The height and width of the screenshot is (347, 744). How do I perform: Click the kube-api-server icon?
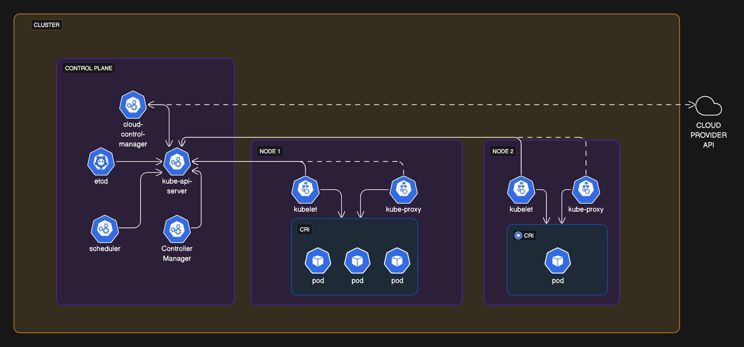(177, 162)
